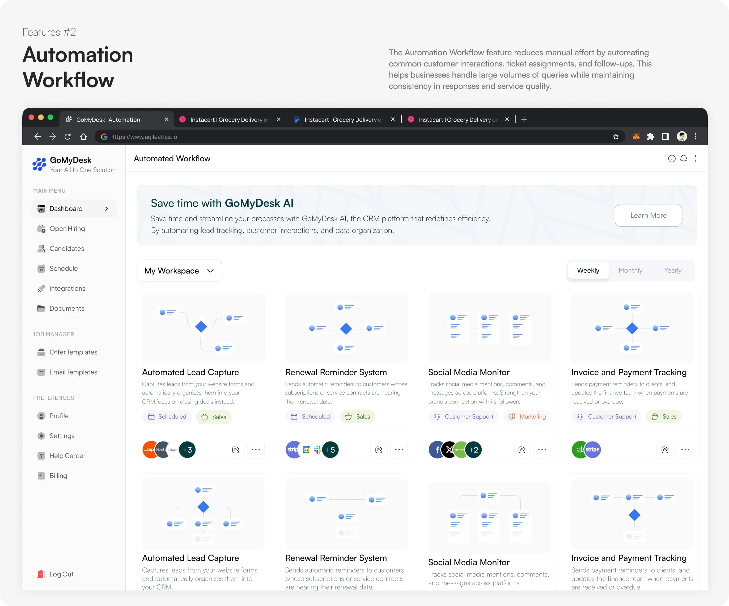Open the extensions puzzle icon
Viewport: 729px width, 606px height.
pos(651,136)
